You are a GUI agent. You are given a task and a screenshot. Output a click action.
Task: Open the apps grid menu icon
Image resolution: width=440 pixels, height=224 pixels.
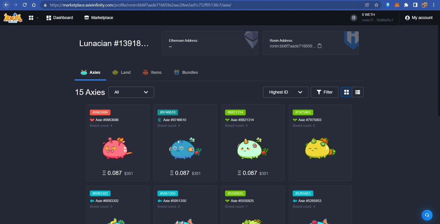coord(31,18)
